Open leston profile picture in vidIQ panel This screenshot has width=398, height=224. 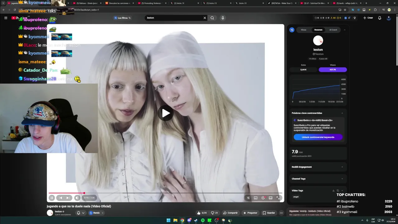318,40
